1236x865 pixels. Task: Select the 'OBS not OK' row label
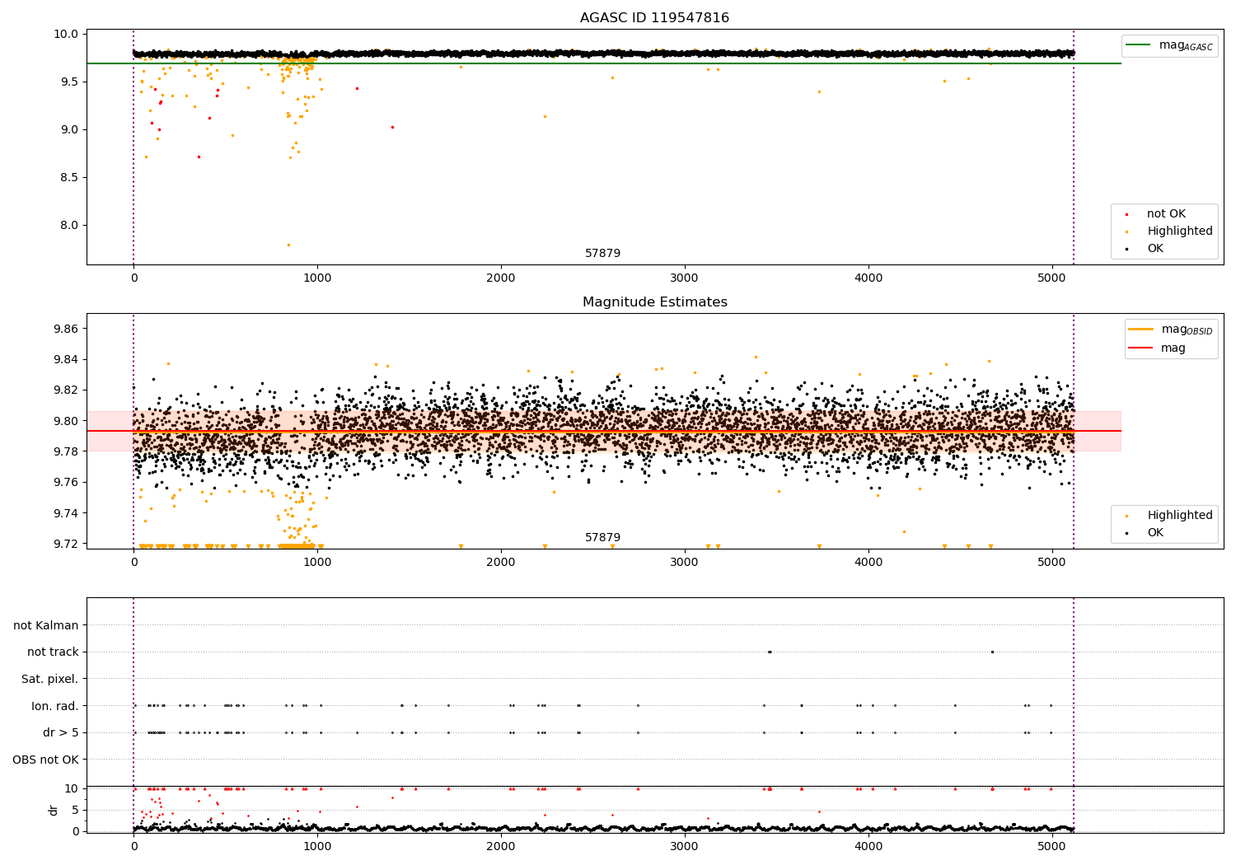(x=45, y=760)
